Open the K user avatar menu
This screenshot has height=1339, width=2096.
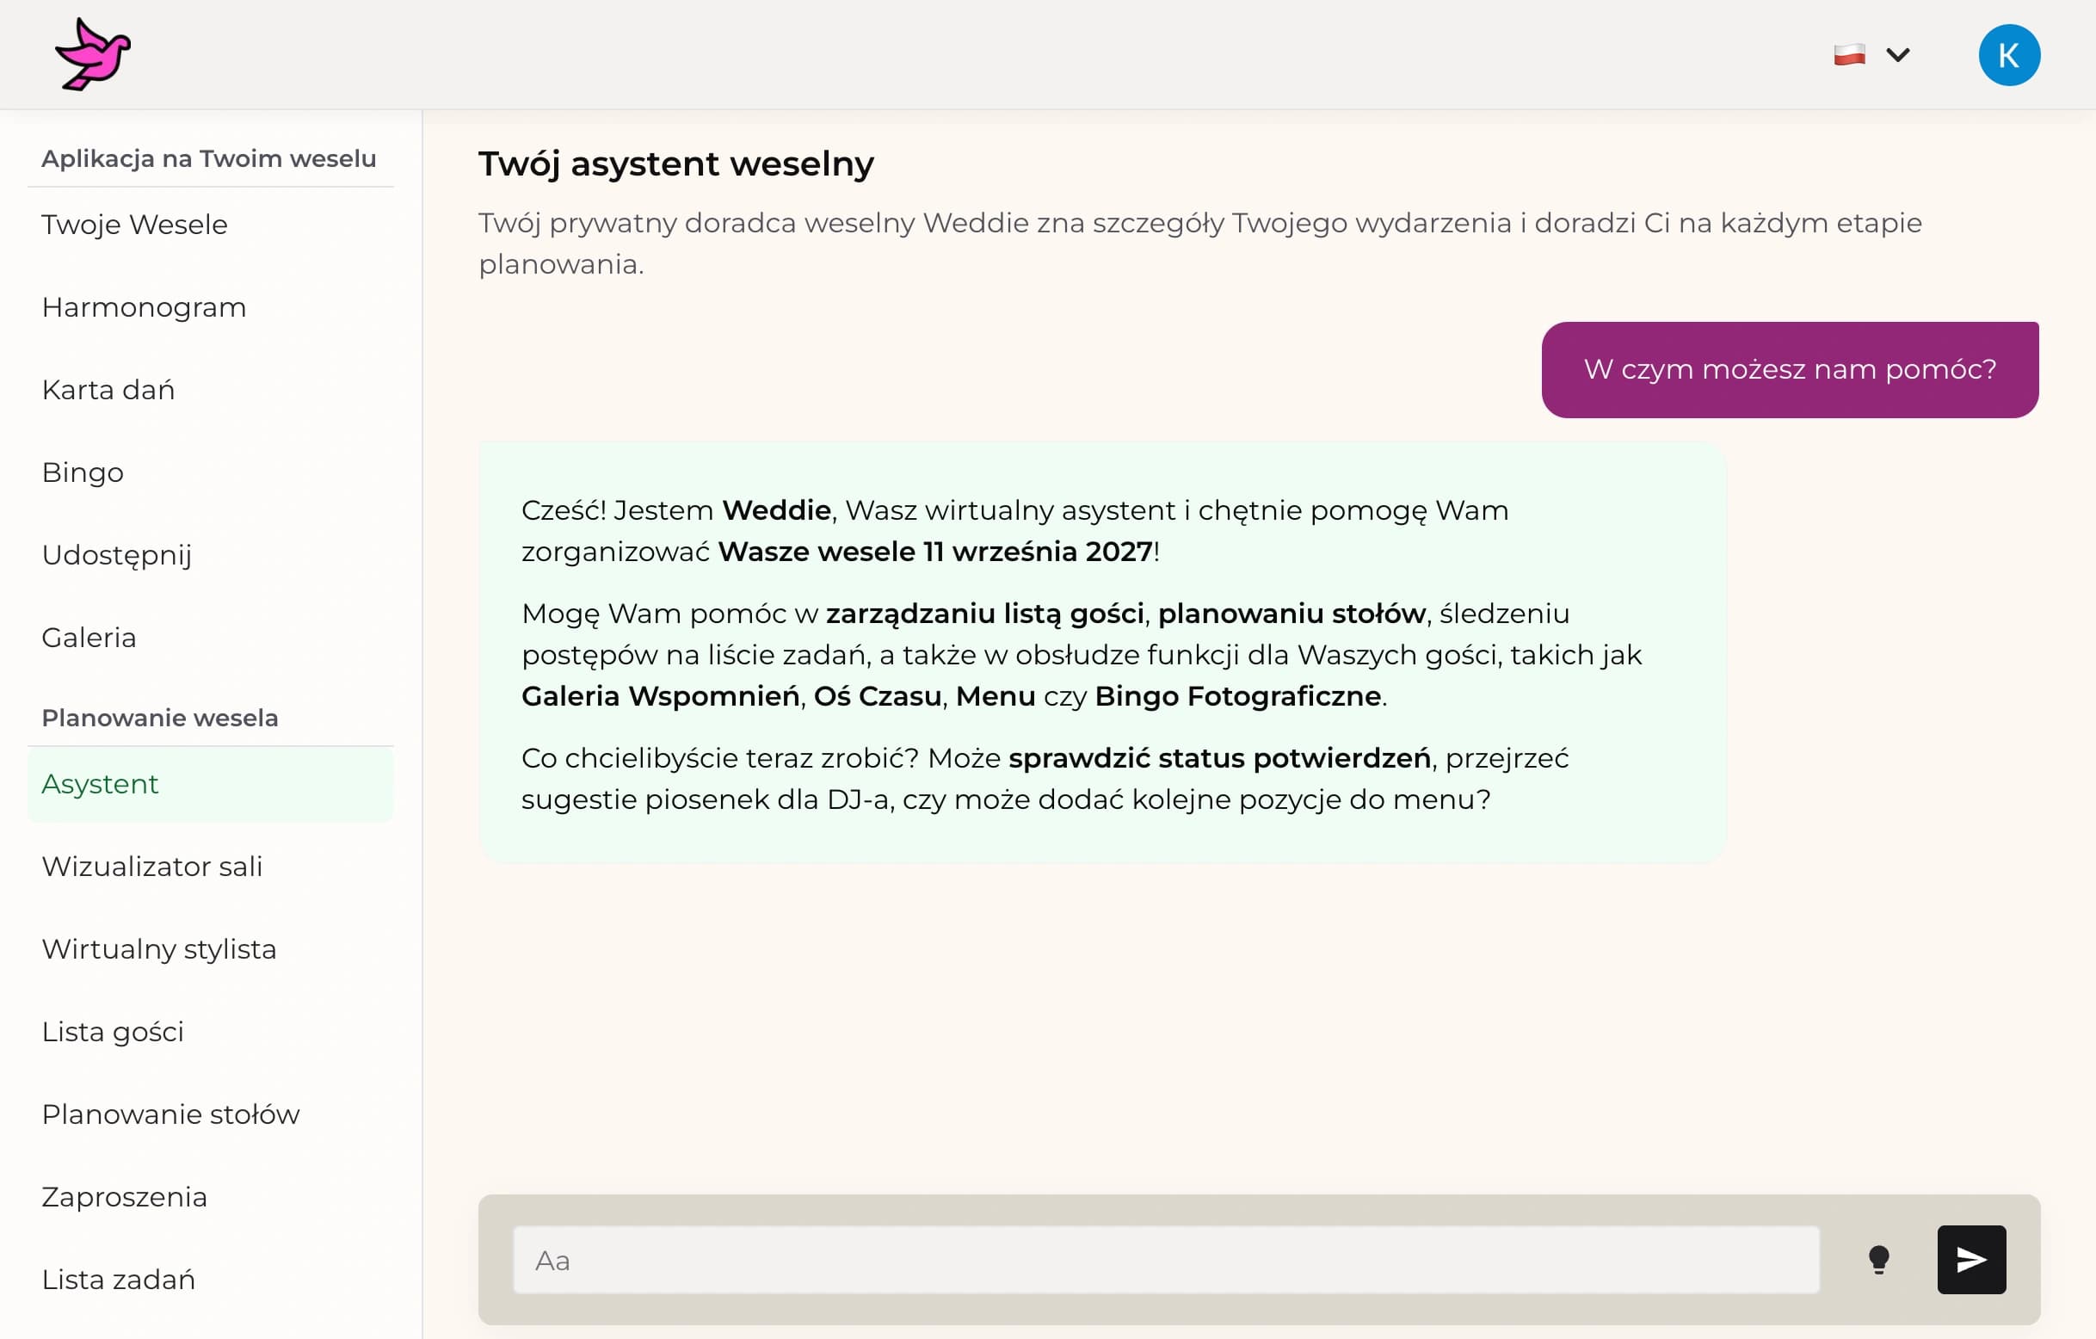point(2010,54)
